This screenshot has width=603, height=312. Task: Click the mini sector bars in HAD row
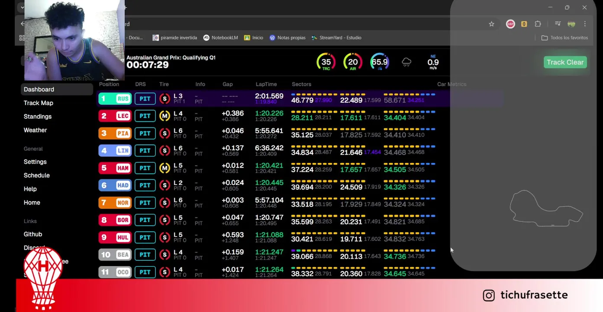click(363, 181)
